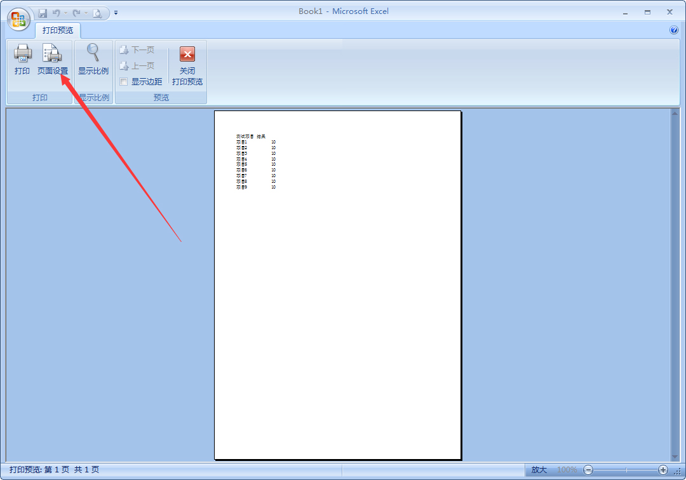Click the zoom in plus button
The image size is (686, 480).
pos(663,470)
